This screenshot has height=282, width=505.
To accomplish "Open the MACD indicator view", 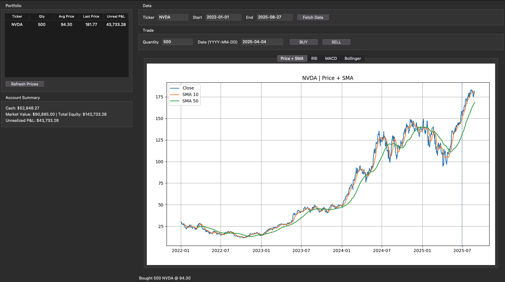I will (x=331, y=58).
